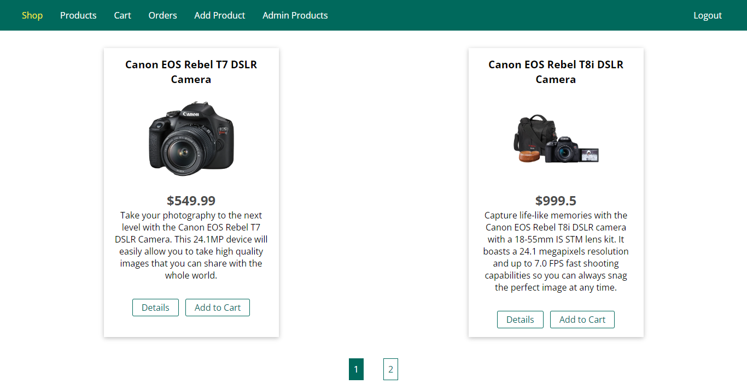This screenshot has height=384, width=747.
Task: Open the Shop navigation link
Action: tap(32, 15)
